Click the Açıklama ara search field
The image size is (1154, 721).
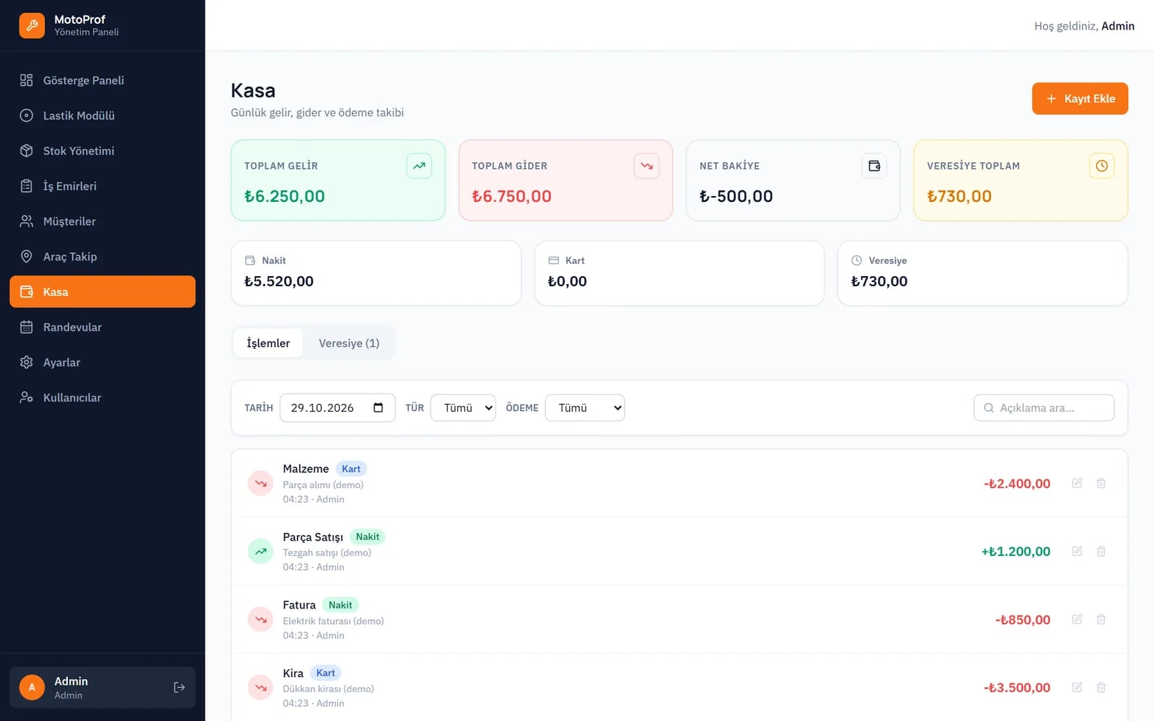click(1044, 408)
